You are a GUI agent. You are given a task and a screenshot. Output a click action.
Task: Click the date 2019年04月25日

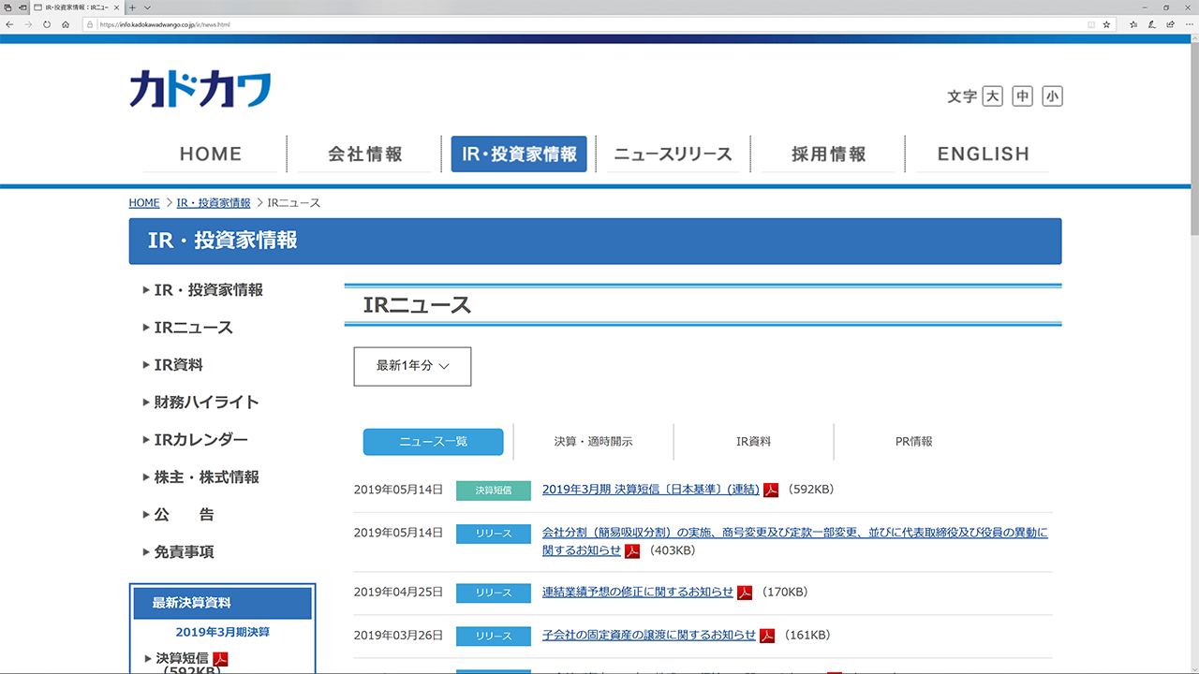click(x=398, y=593)
